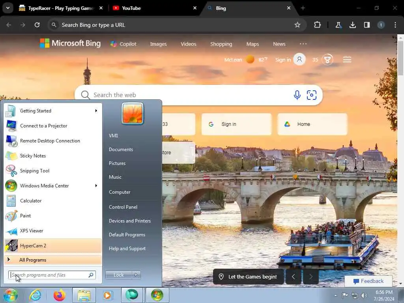Switch to the YouTube tab
This screenshot has width=404, height=303.
(x=155, y=8)
